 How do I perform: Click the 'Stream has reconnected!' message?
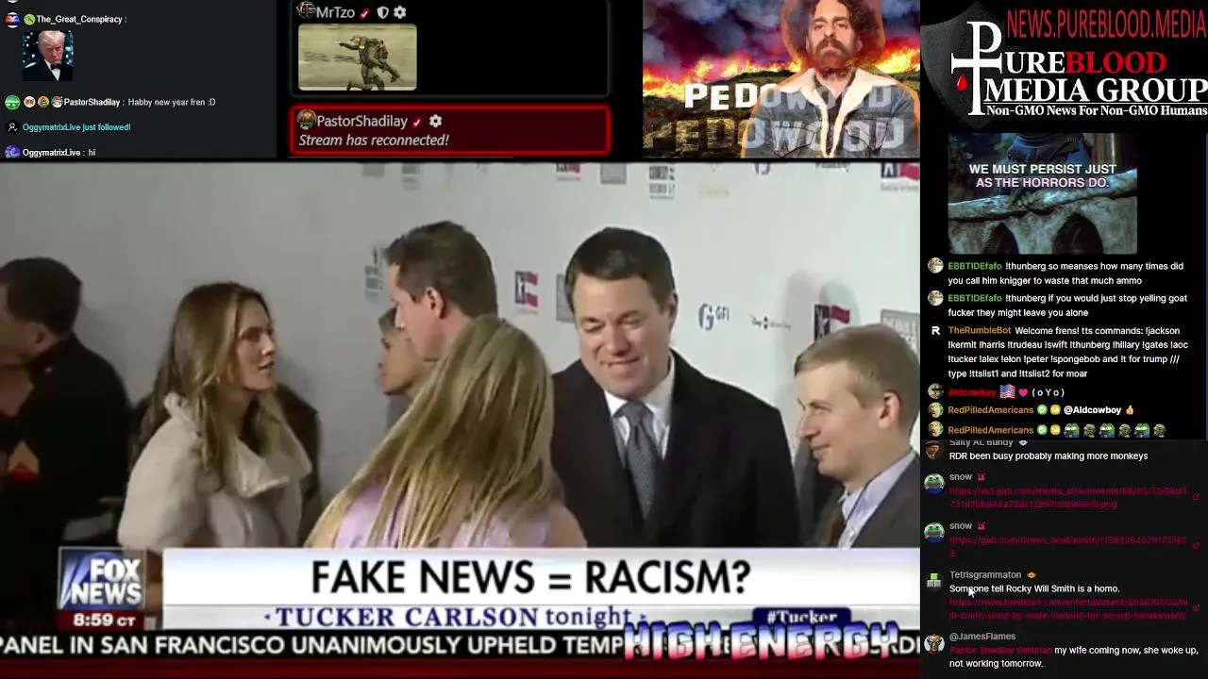click(x=374, y=141)
